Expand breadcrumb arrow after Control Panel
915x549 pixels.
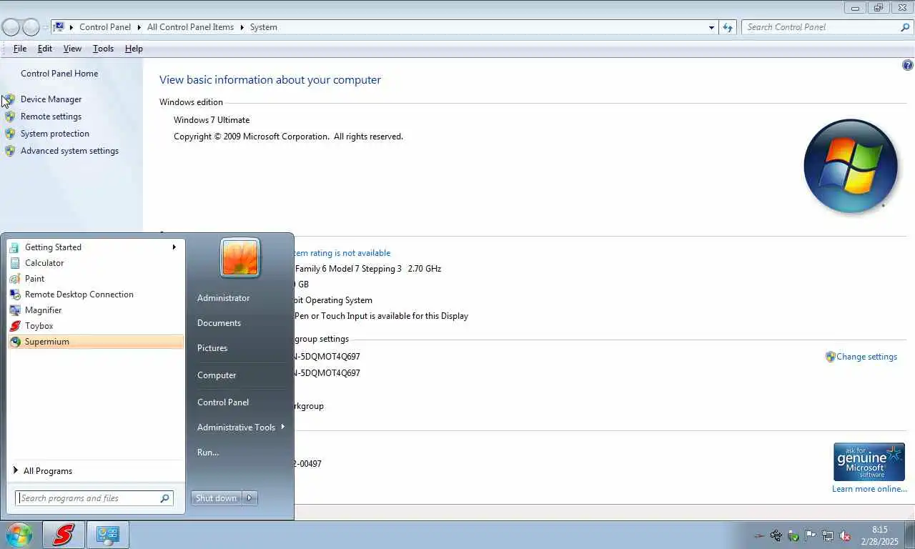pos(139,27)
